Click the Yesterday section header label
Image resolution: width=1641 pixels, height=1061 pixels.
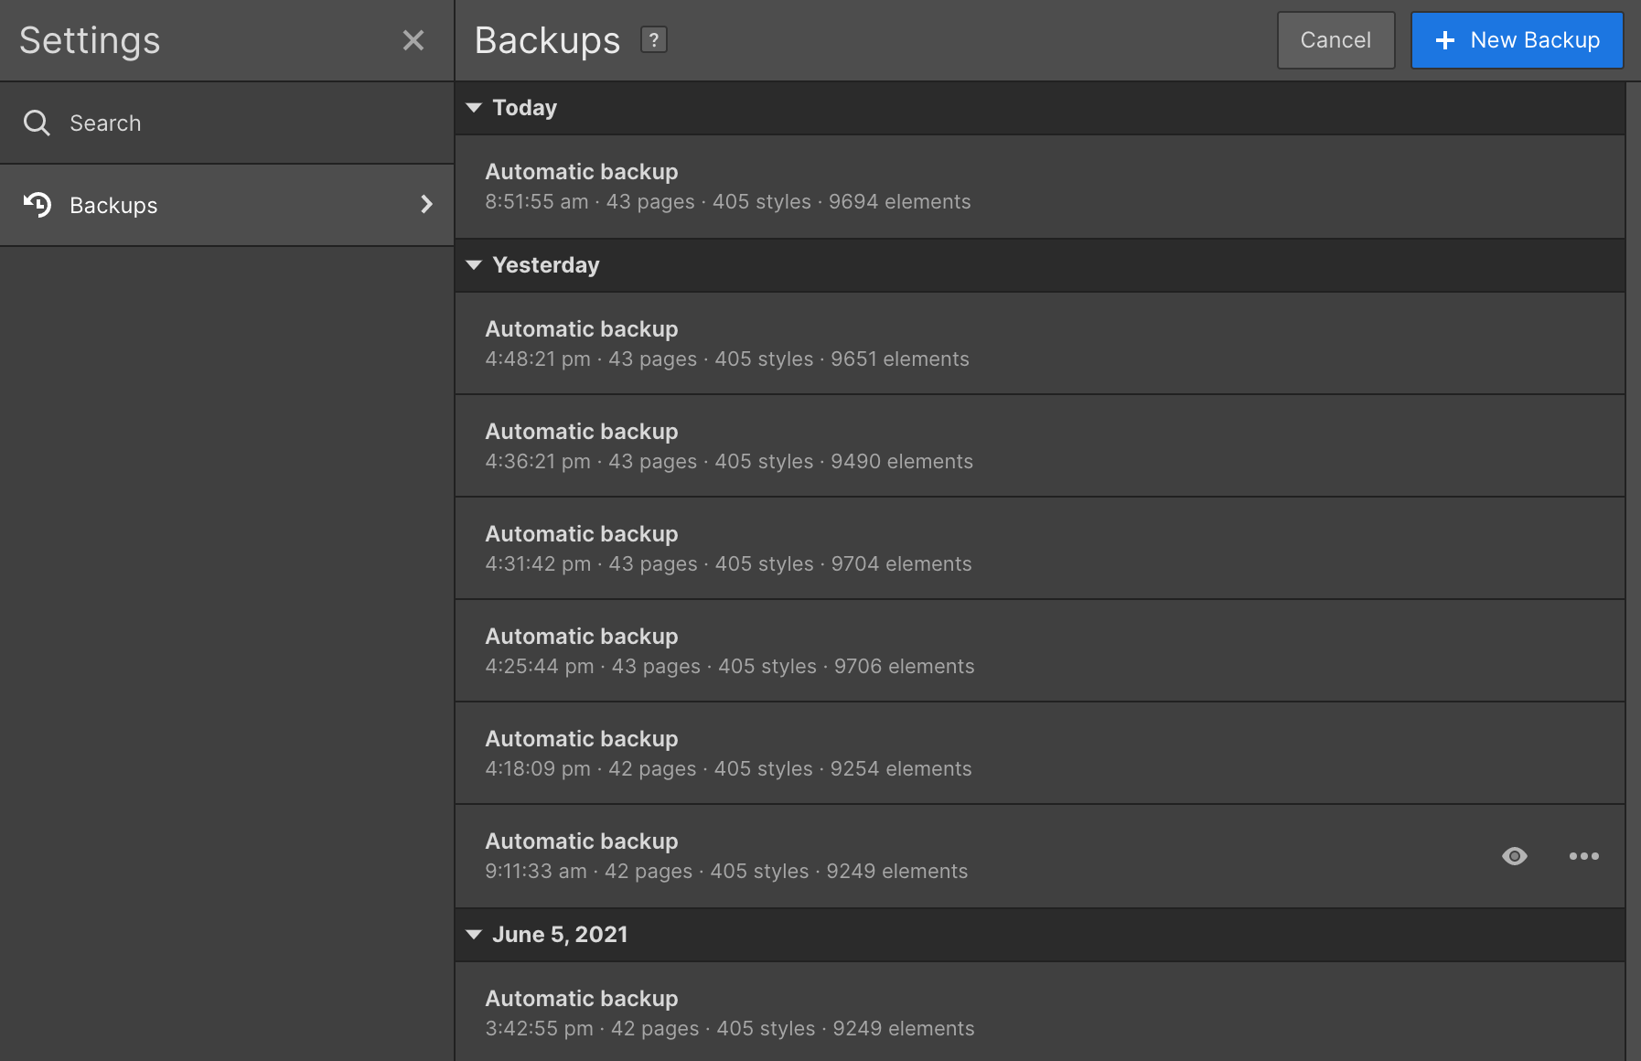(546, 265)
